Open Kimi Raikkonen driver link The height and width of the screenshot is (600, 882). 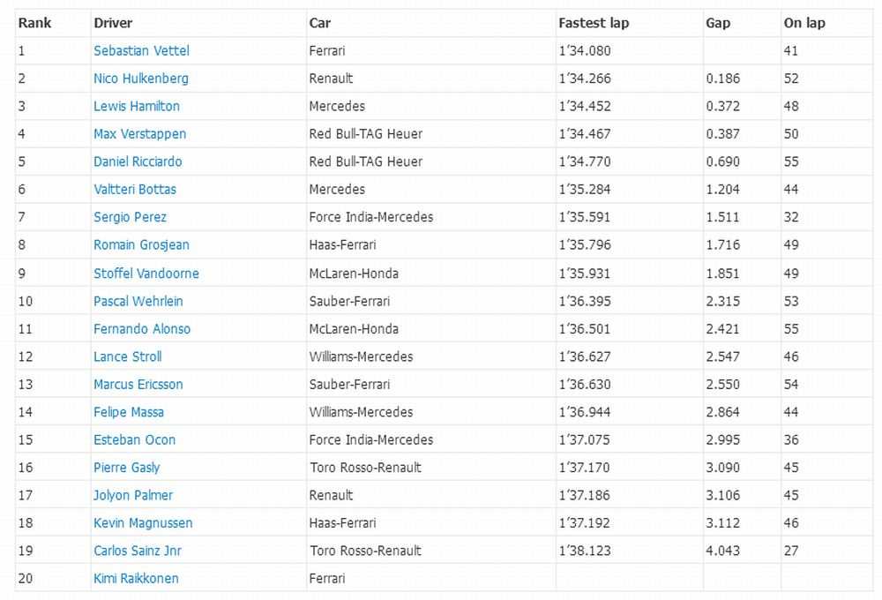(136, 579)
